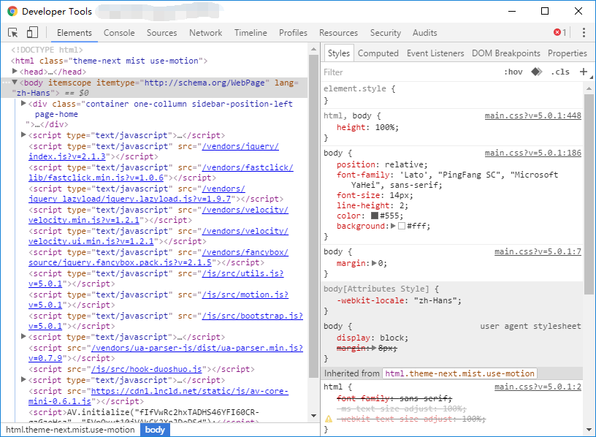
Task: Toggle the element state diamond icon
Action: click(536, 72)
